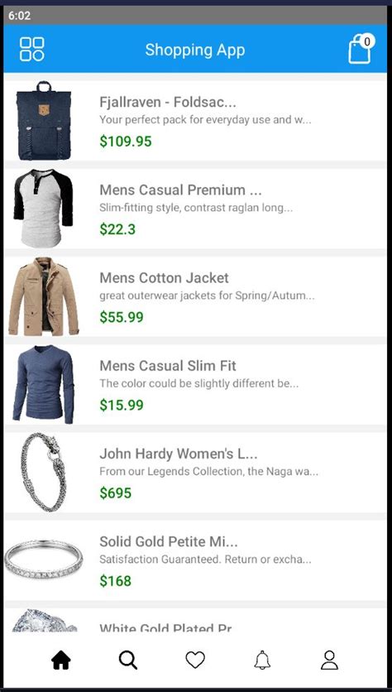The image size is (392, 692).
Task: Select the John Hardy bracelet image
Action: [44, 472]
